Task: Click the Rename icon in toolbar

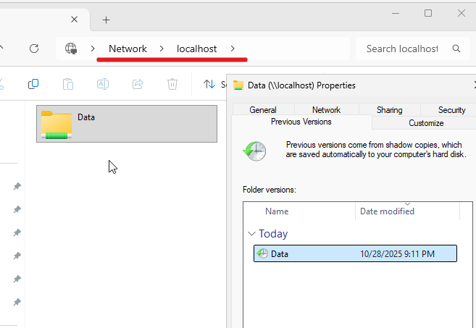Action: (x=103, y=84)
